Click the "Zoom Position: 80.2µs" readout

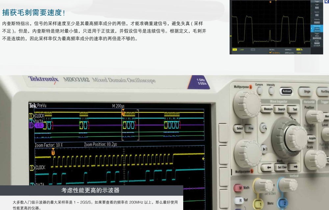[100, 144]
